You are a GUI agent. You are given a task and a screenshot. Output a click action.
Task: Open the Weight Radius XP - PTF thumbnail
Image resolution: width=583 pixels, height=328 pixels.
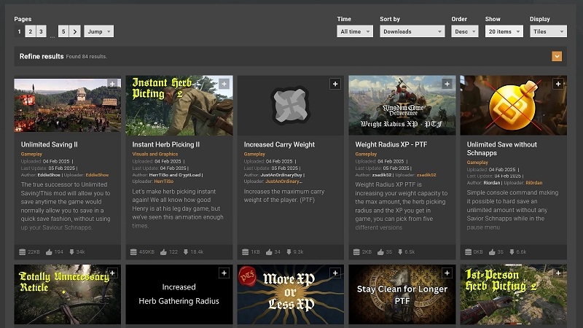point(402,106)
